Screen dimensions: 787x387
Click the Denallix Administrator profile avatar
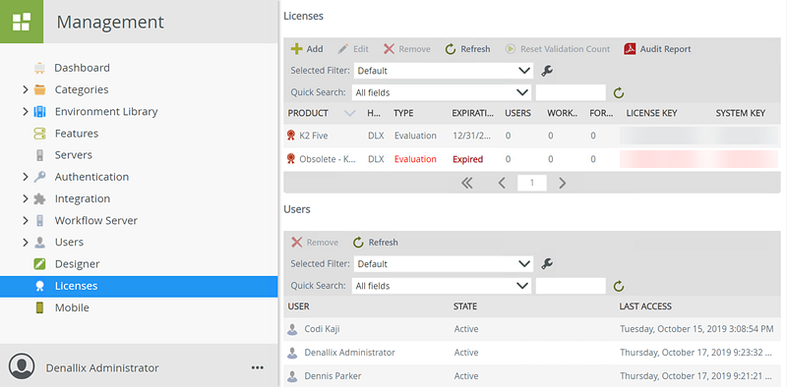[22, 366]
